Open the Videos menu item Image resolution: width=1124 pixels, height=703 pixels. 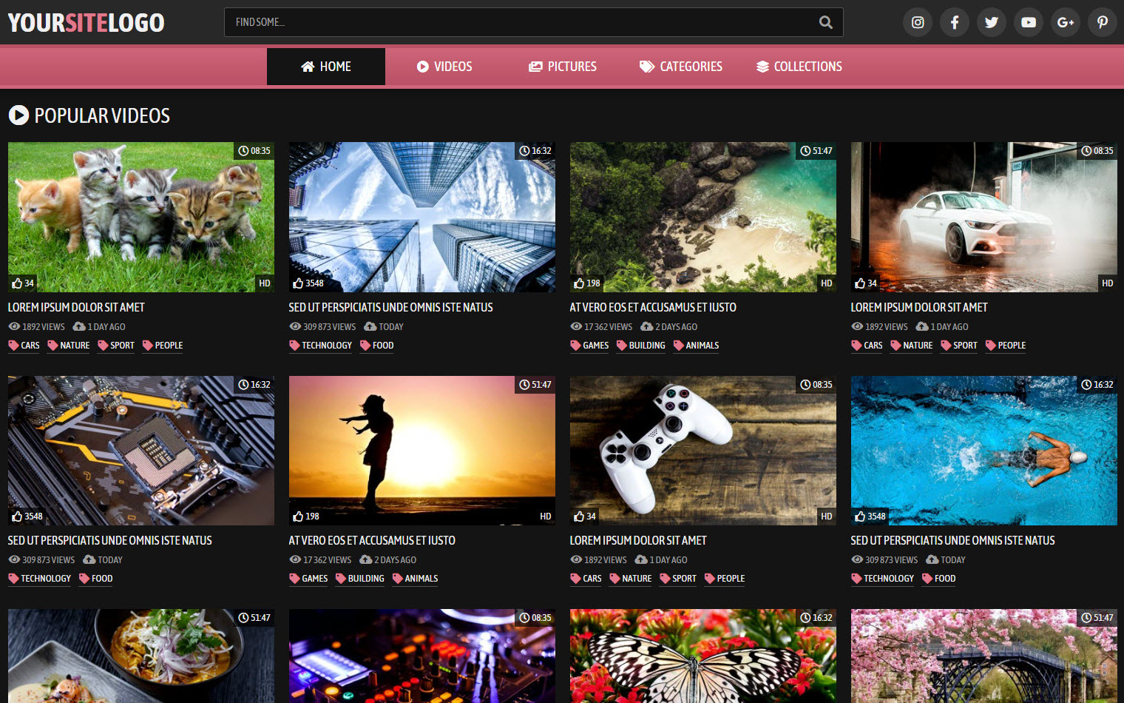click(444, 67)
